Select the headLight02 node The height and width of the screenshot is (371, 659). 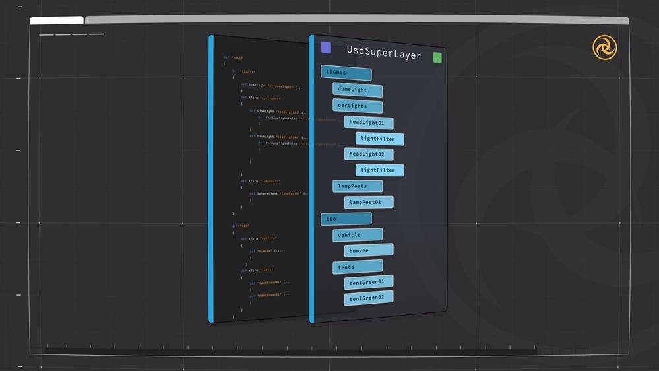click(x=369, y=154)
